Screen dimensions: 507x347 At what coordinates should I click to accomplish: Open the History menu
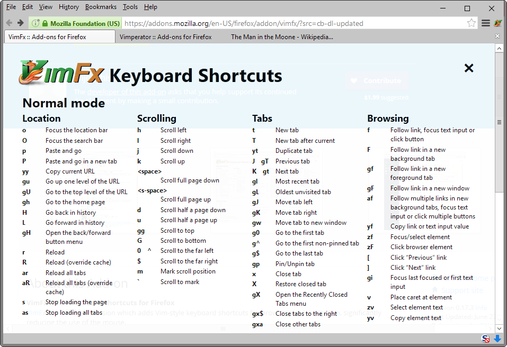(68, 7)
